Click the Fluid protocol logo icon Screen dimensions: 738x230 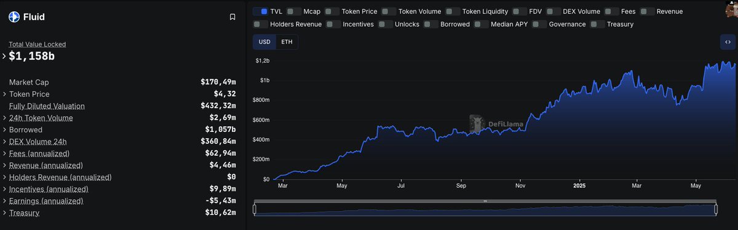14,17
